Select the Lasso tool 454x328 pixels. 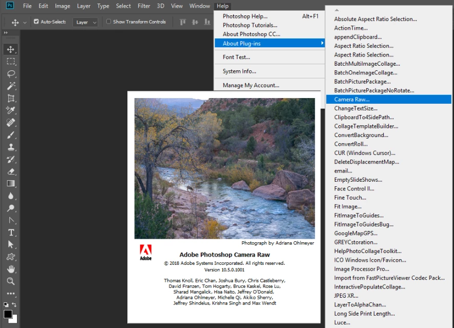click(11, 73)
